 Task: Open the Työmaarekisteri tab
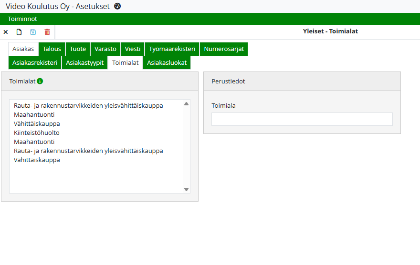(172, 49)
